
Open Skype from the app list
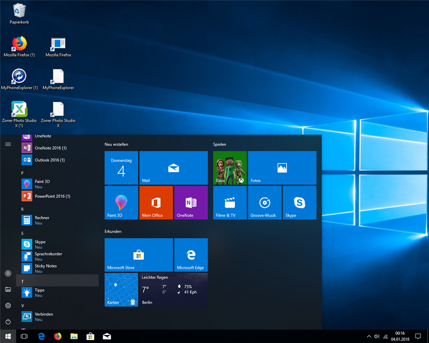57,244
